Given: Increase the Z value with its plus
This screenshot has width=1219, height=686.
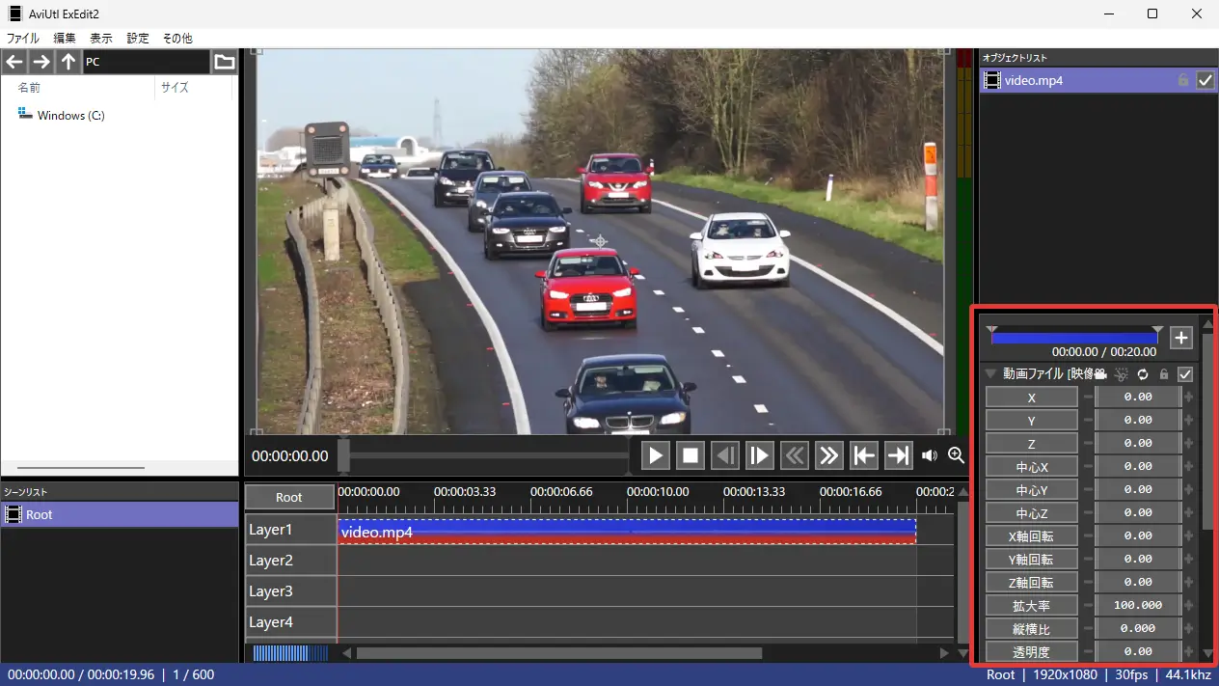Looking at the screenshot, I should click(1188, 443).
